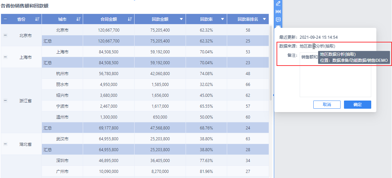The width and height of the screenshot is (392, 178).
Task: Sort by the 合同金额 column icon
Action: tap(130, 19)
